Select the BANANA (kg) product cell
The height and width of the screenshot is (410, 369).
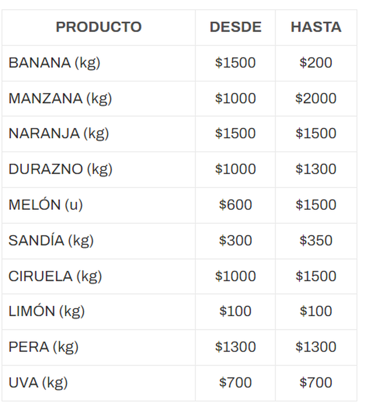point(54,63)
